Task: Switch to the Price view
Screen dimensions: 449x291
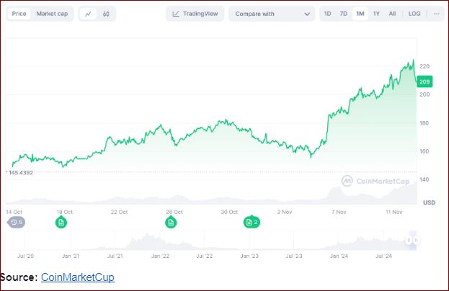Action: (x=19, y=14)
